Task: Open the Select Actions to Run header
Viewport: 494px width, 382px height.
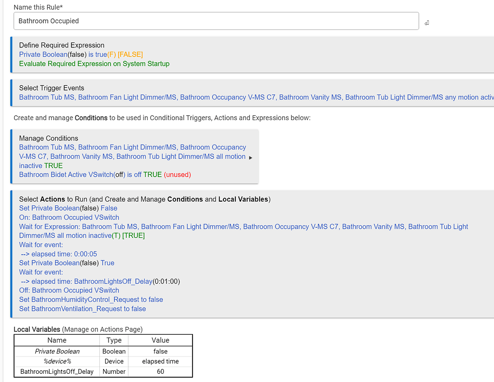Action: [x=144, y=199]
